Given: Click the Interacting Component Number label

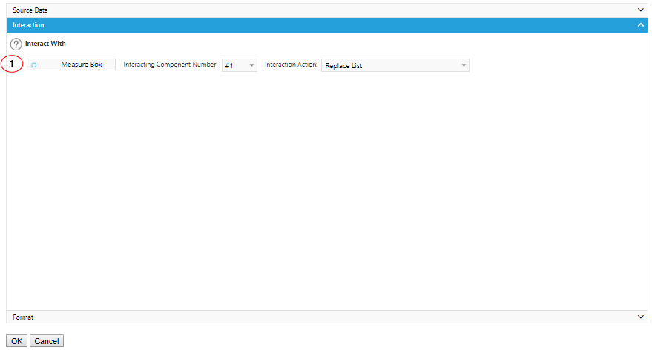Looking at the screenshot, I should 171,65.
